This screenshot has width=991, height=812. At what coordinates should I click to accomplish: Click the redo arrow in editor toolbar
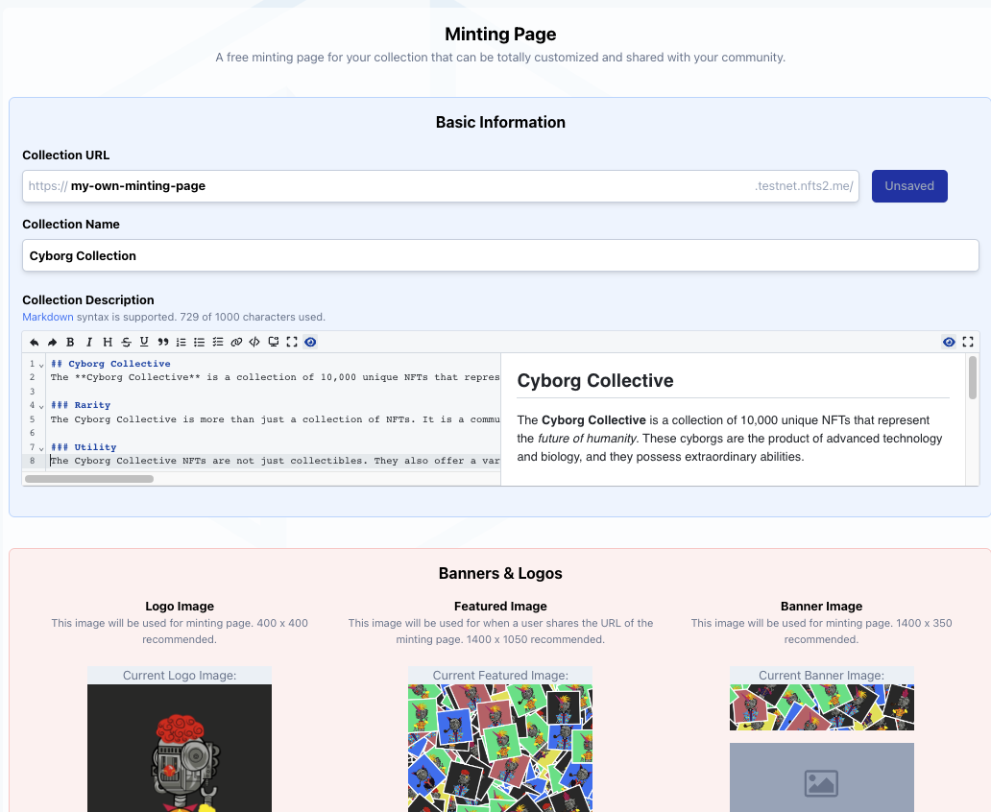point(52,342)
